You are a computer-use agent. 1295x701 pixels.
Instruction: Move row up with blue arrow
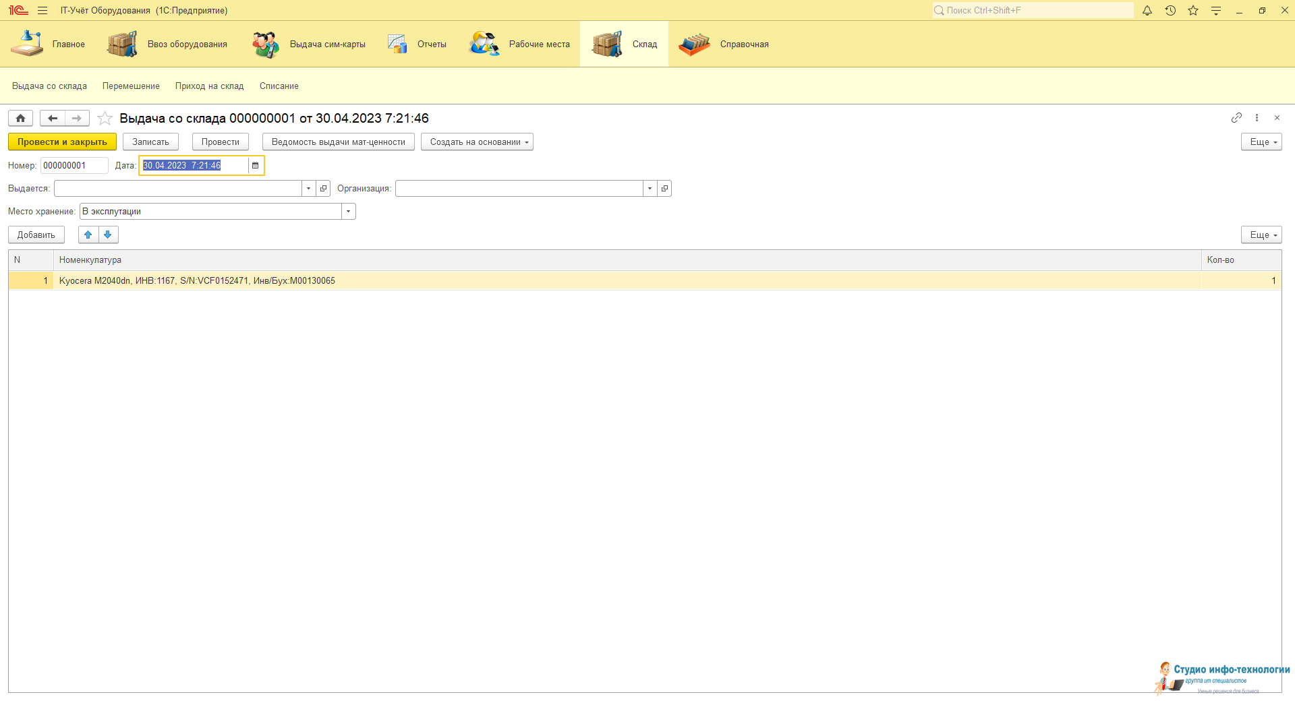pyautogui.click(x=88, y=235)
